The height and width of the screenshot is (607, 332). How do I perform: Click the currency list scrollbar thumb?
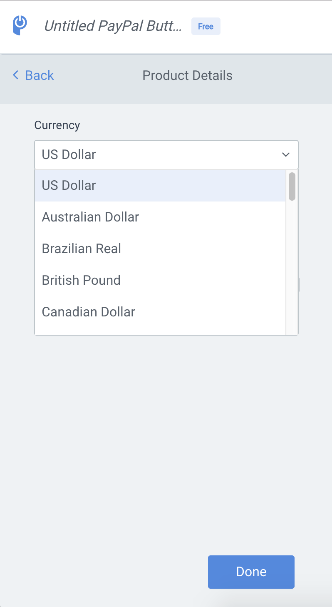pos(292,186)
